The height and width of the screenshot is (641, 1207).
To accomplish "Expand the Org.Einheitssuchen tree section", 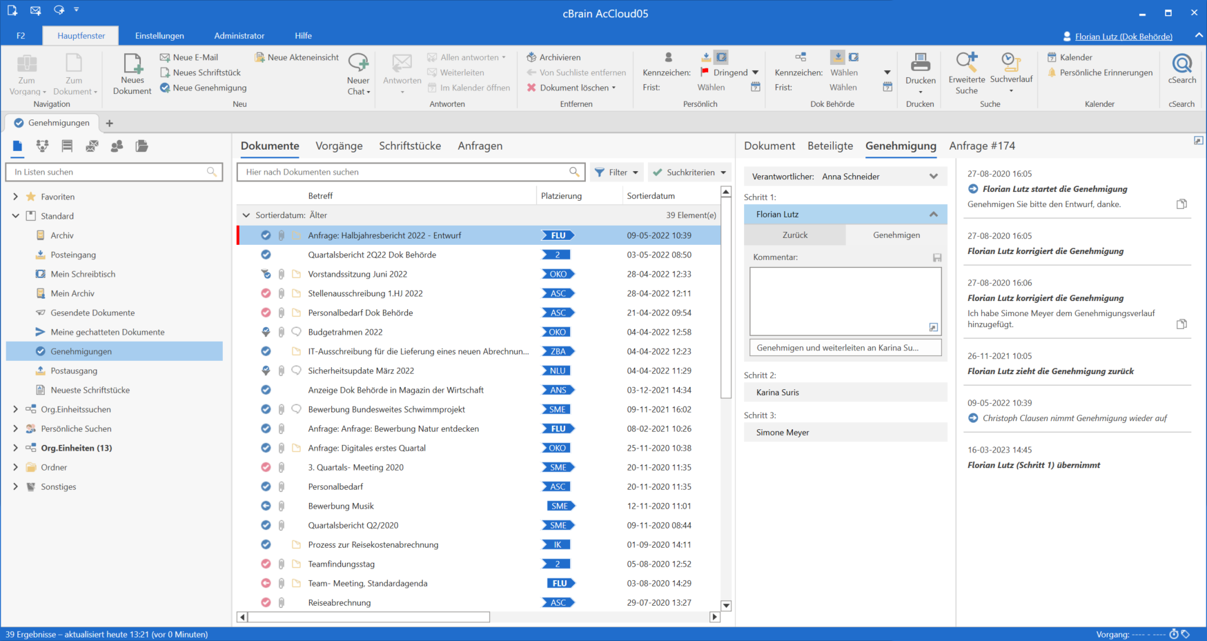I will (15, 409).
